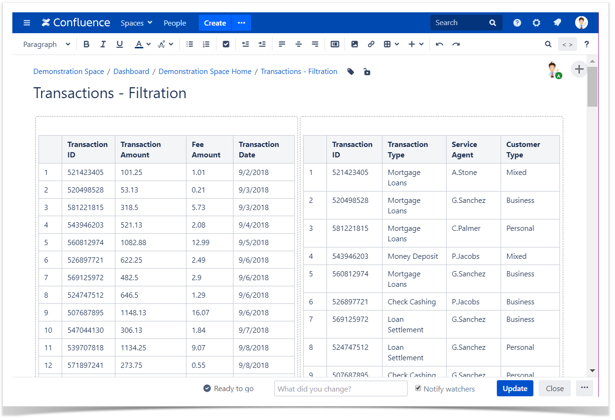Toggle bold formatting in the toolbar
Image resolution: width=615 pixels, height=420 pixels.
pos(86,44)
